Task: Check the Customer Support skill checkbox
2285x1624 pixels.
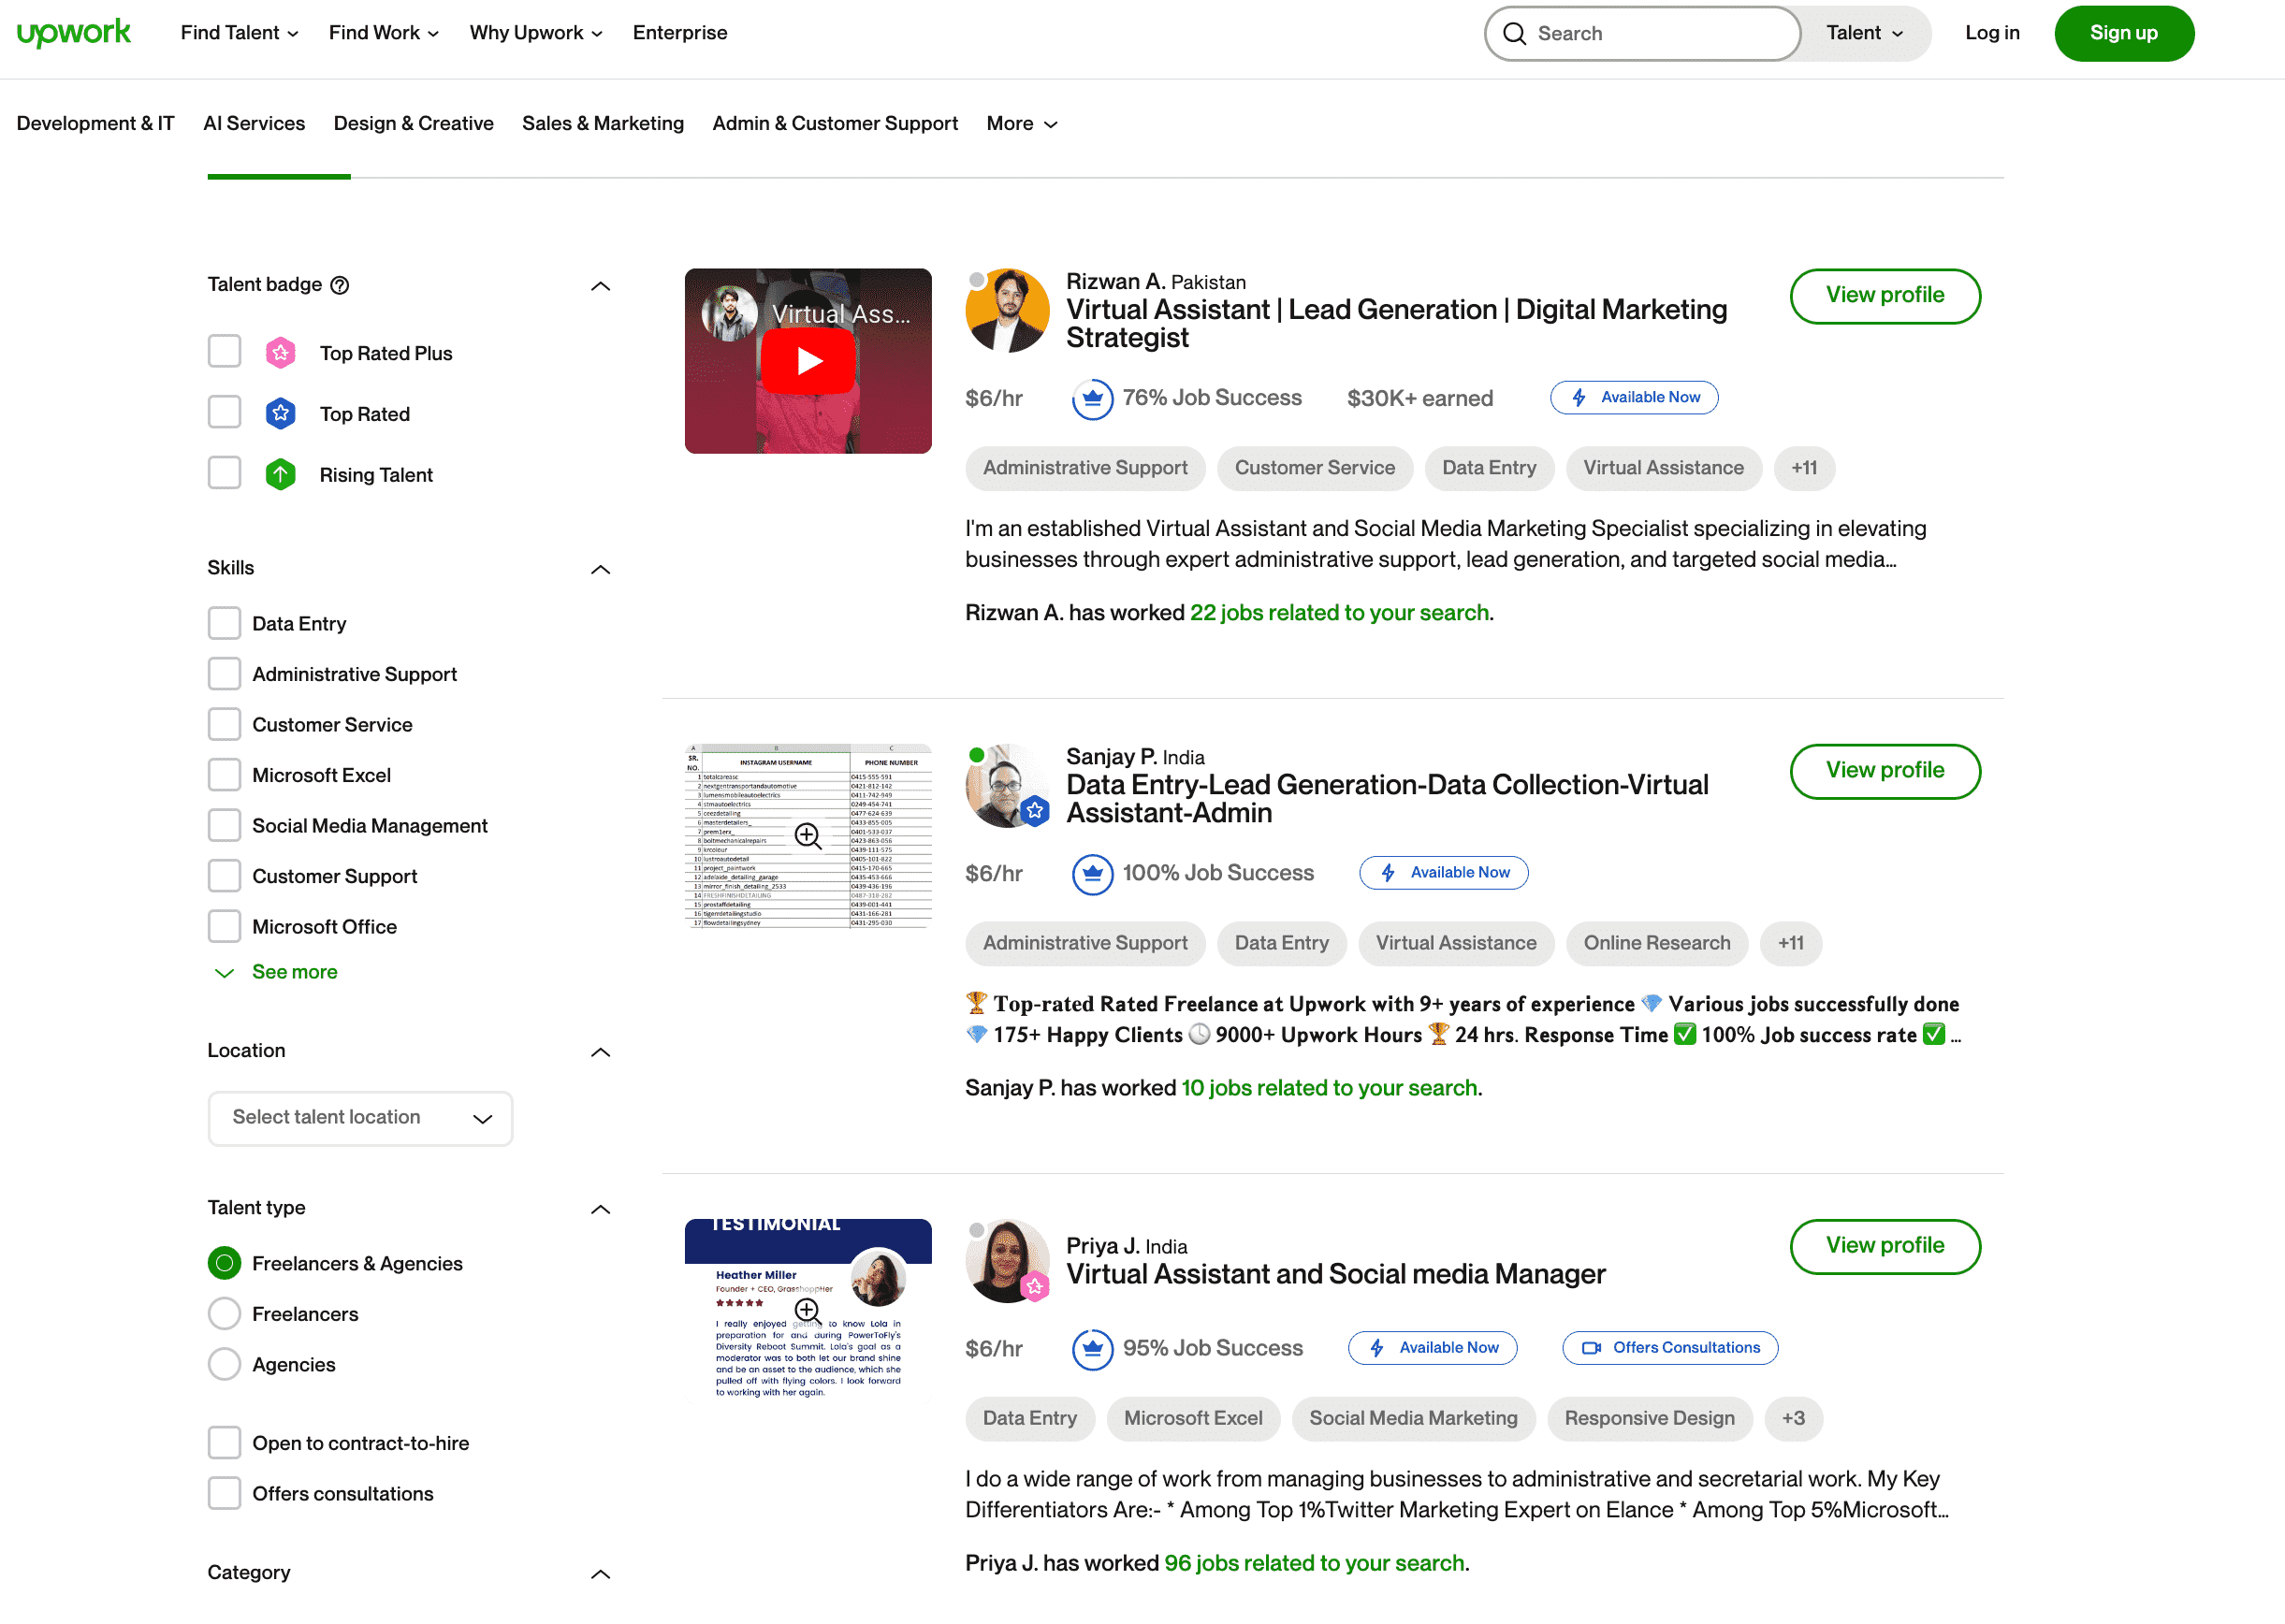Action: 224,876
